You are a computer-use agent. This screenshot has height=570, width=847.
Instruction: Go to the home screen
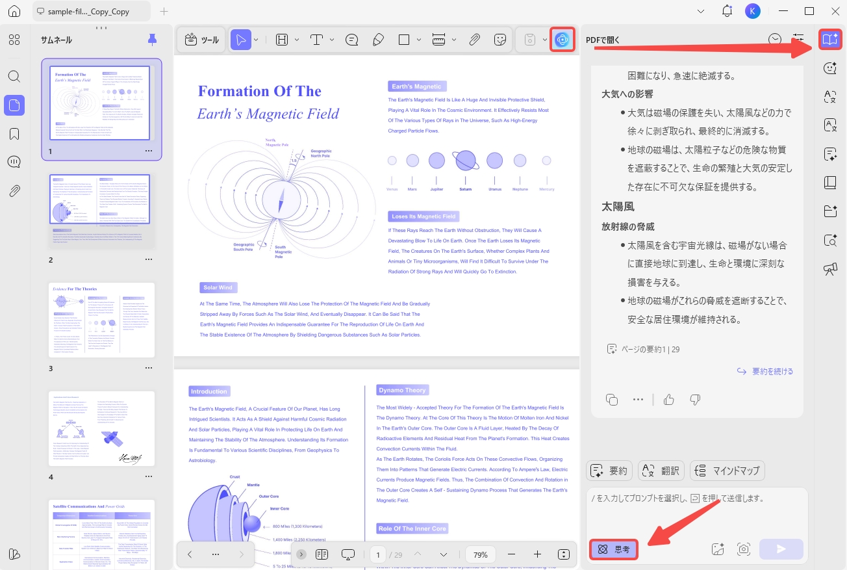pyautogui.click(x=14, y=11)
